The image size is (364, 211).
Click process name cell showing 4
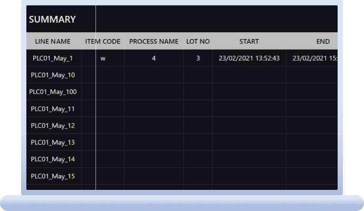click(x=154, y=58)
